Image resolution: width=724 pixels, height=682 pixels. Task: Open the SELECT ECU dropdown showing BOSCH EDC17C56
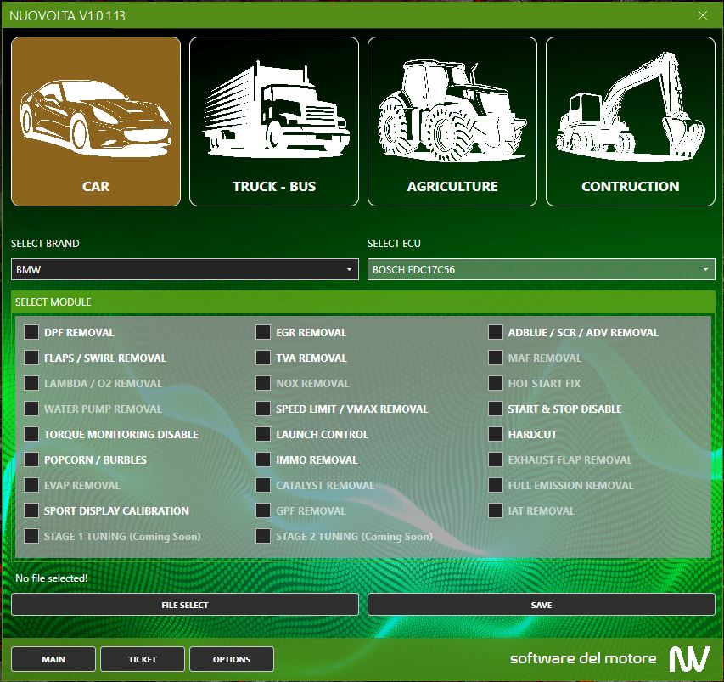click(542, 269)
